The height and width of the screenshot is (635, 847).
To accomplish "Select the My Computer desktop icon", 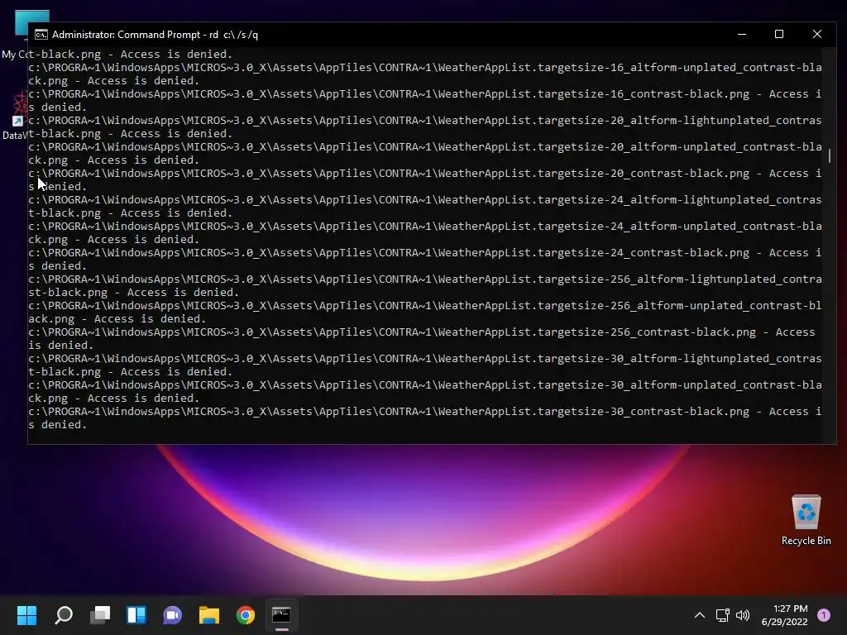I will click(x=16, y=34).
